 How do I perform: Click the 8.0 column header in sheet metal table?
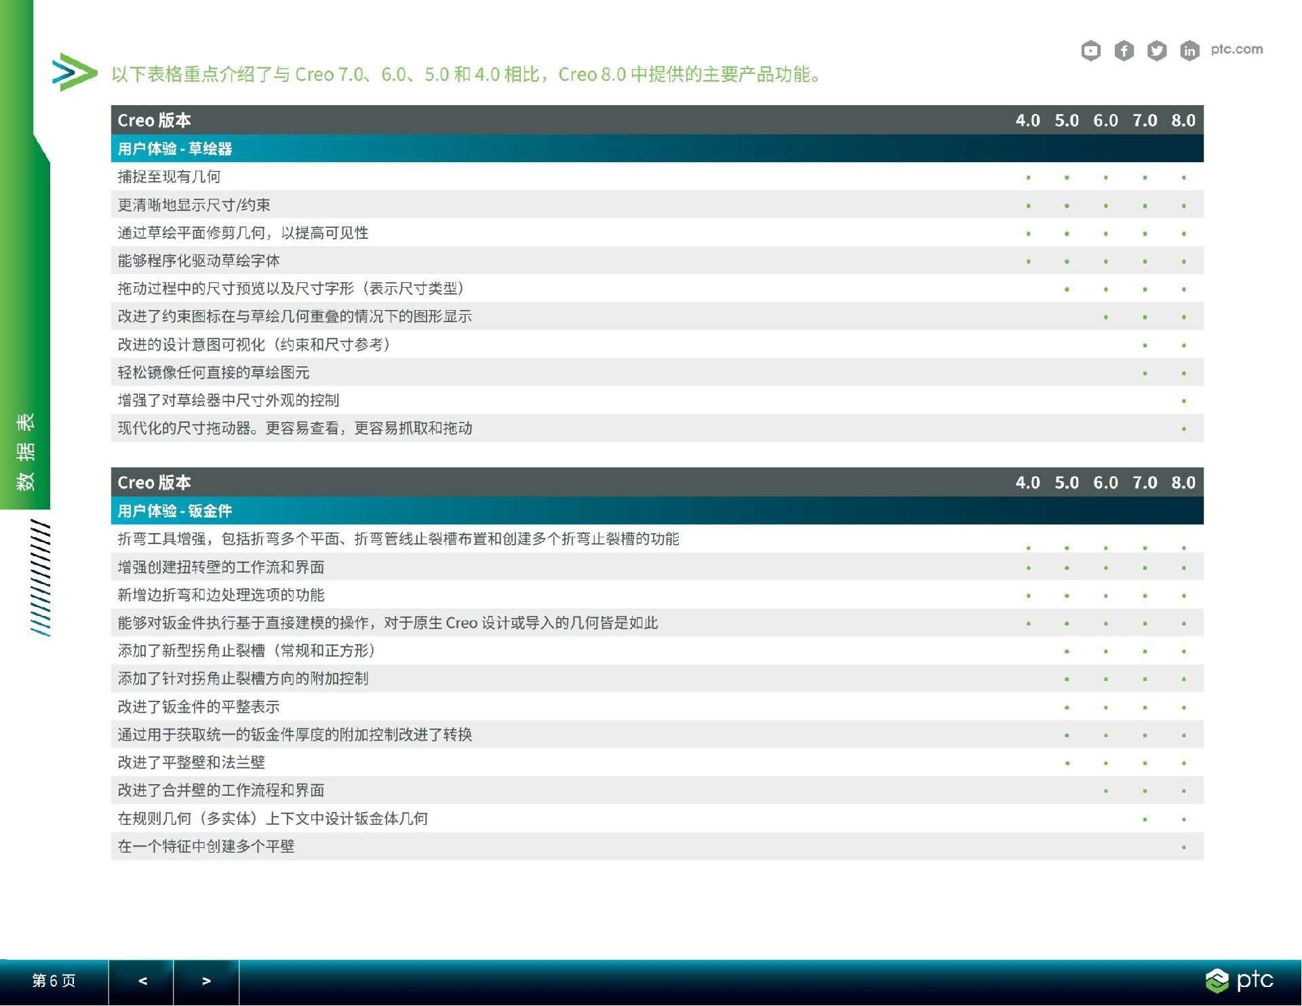coord(1183,482)
